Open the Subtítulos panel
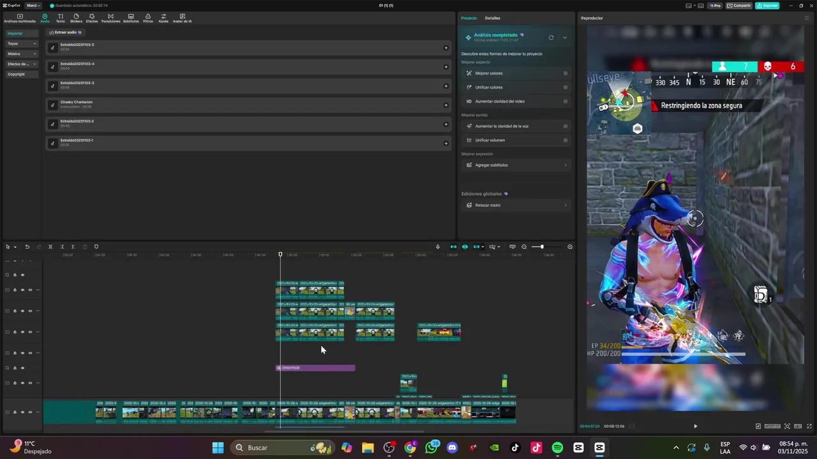This screenshot has height=459, width=817. pos(131,18)
